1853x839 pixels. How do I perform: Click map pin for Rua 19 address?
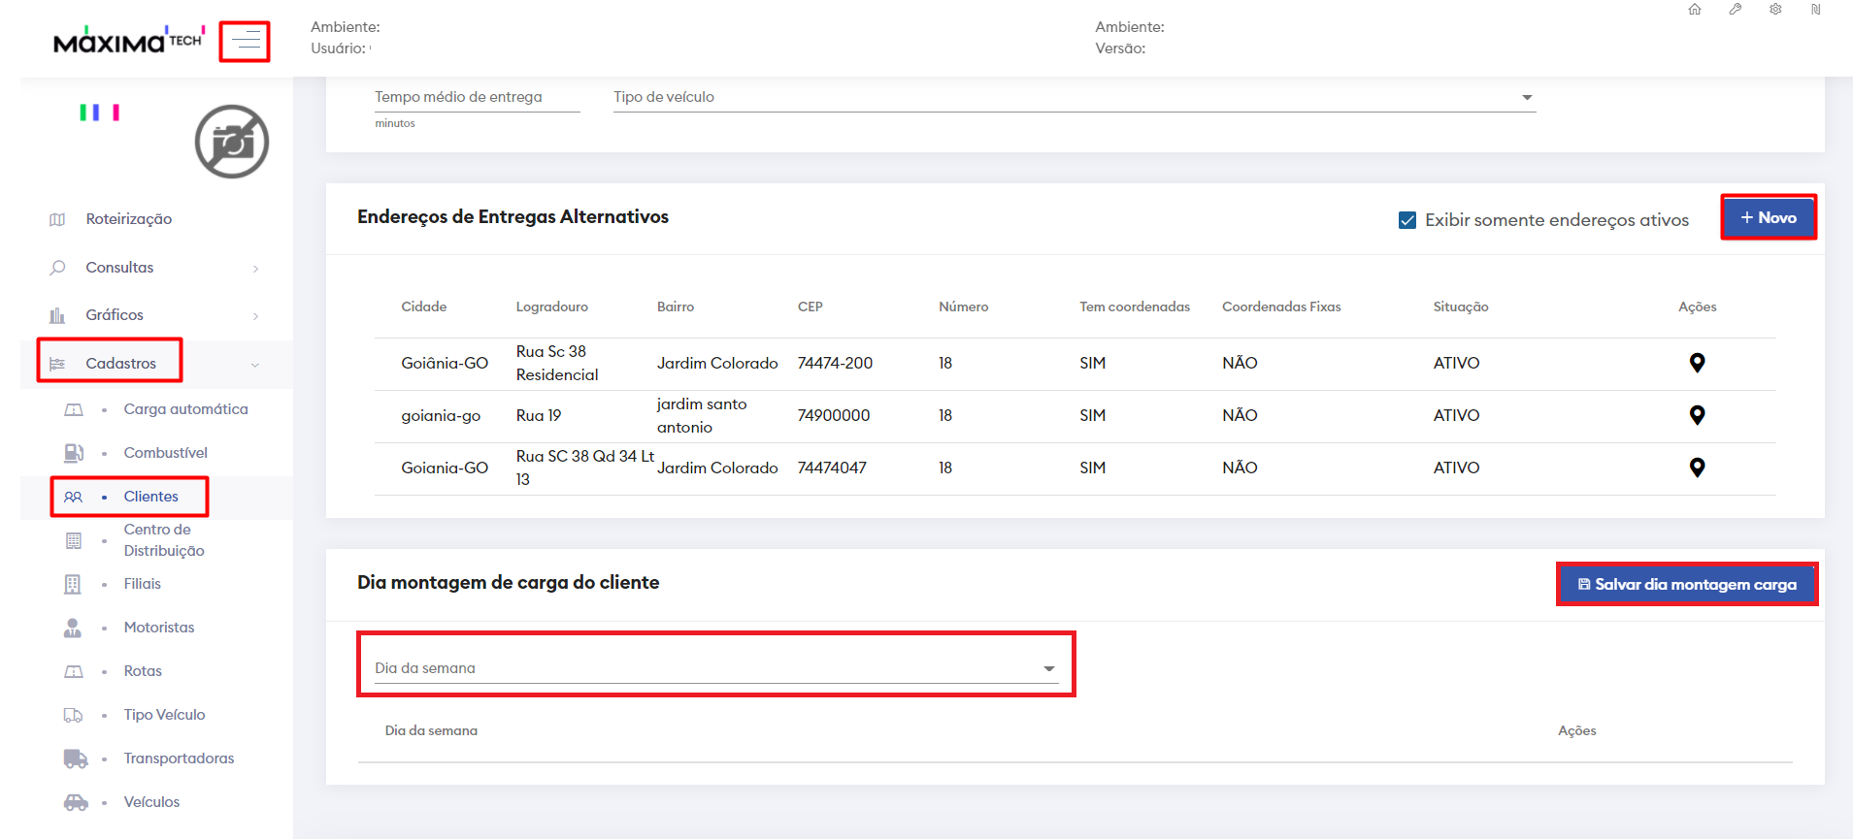pos(1696,415)
